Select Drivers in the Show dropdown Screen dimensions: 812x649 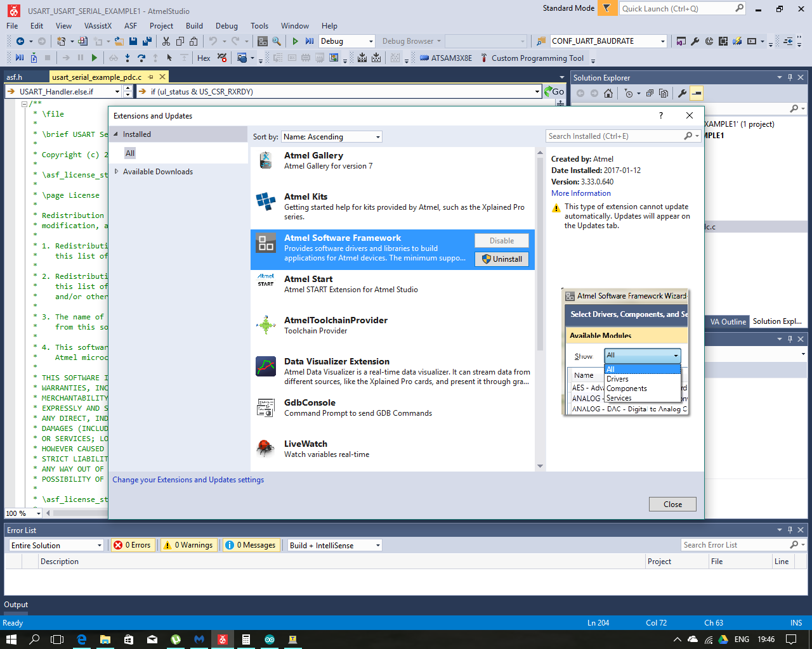[618, 379]
